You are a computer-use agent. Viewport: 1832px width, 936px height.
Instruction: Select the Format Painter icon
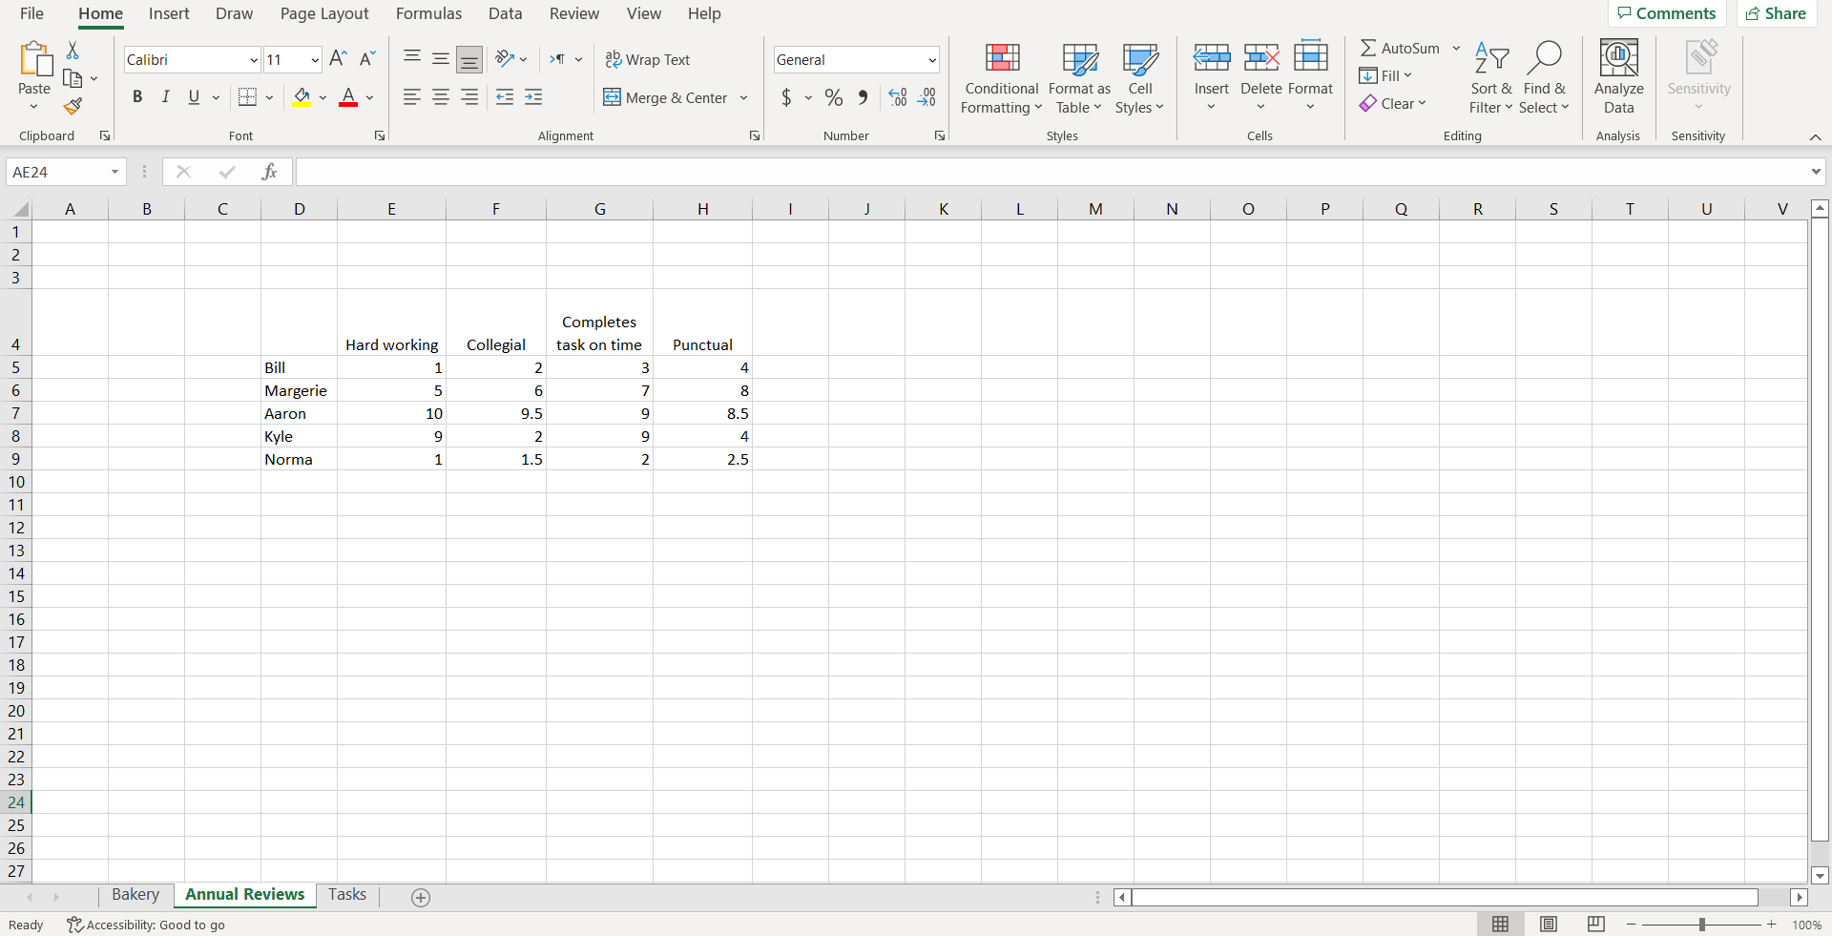(x=73, y=107)
